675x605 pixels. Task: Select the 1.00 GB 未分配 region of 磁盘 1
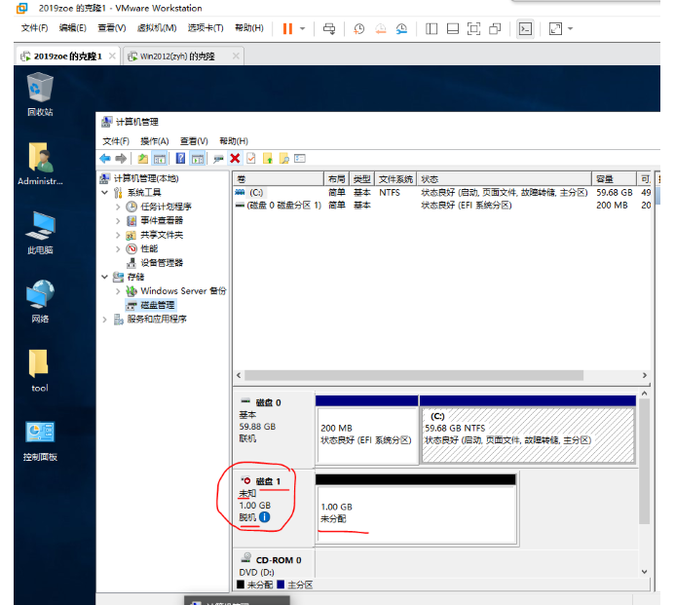tap(416, 510)
